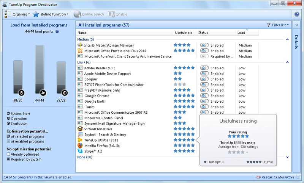Sort by the Status column header
This screenshot has height=183, width=304.
(216, 33)
